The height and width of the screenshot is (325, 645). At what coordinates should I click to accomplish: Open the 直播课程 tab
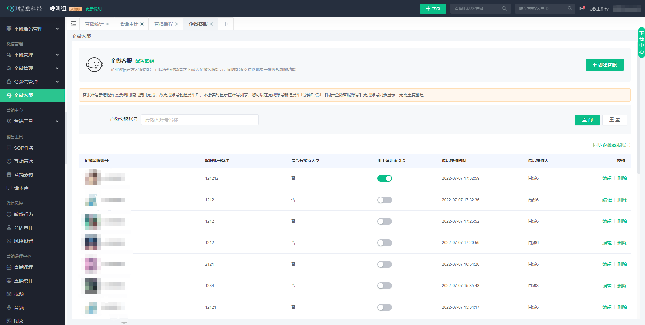tap(163, 24)
